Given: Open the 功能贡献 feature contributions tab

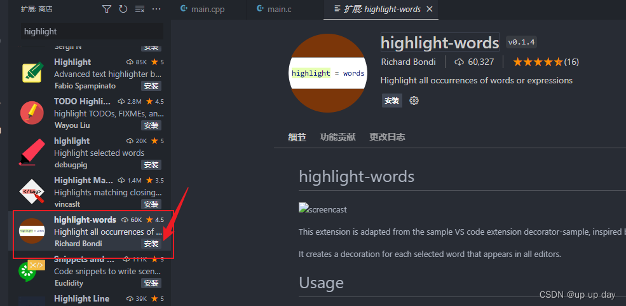Looking at the screenshot, I should [x=337, y=137].
